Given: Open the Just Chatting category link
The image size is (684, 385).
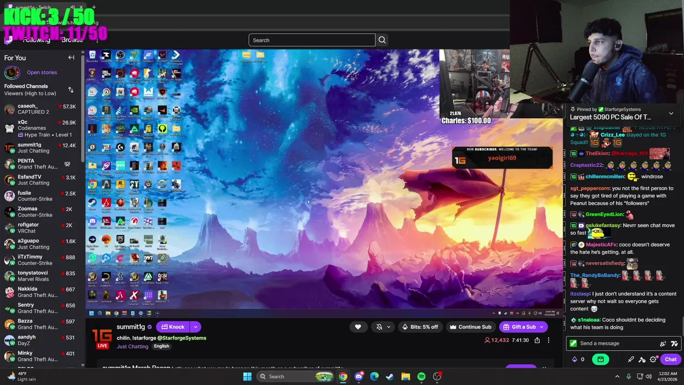Looking at the screenshot, I should pos(133,346).
